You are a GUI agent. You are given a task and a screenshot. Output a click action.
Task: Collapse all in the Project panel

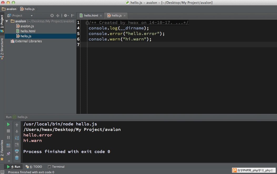(x=58, y=16)
